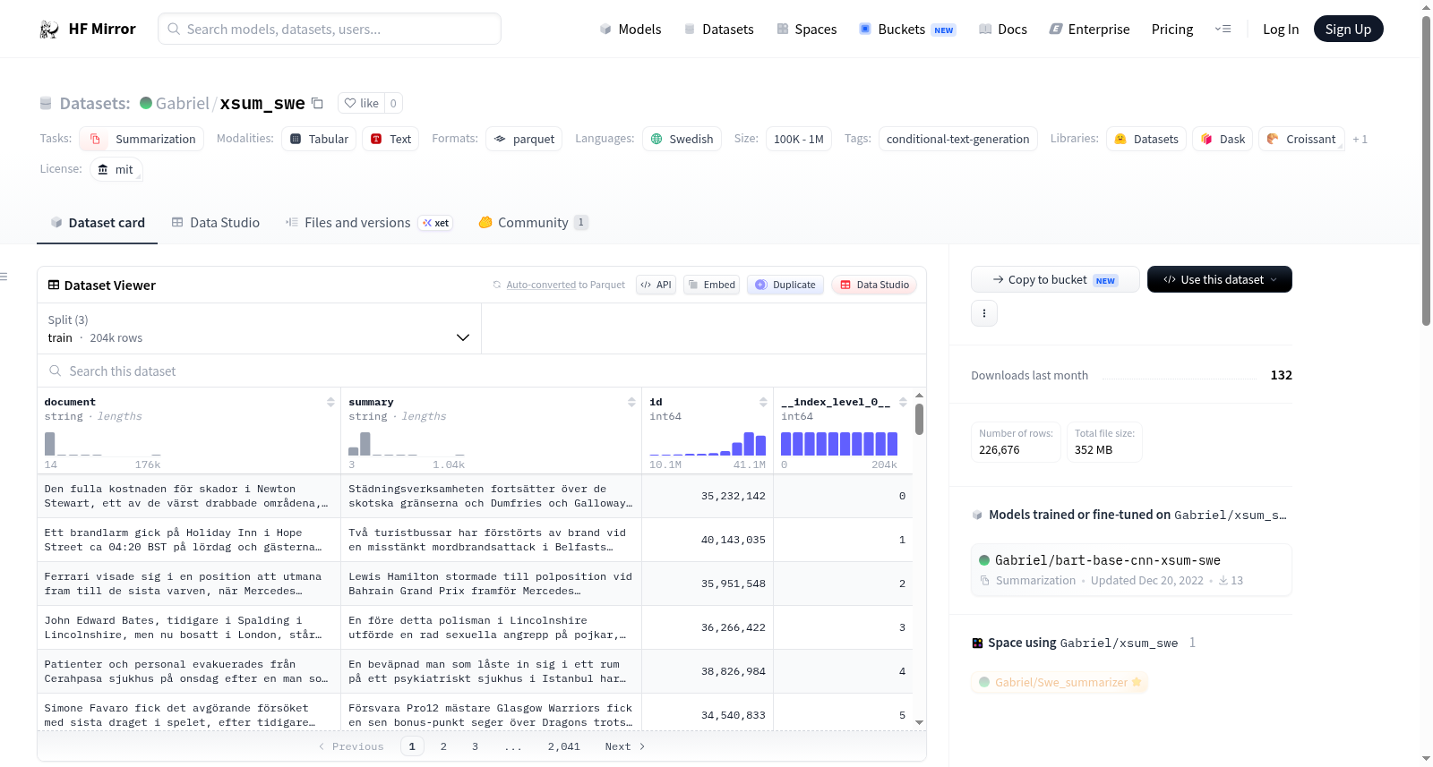Open Files and versions tab

coord(369,223)
